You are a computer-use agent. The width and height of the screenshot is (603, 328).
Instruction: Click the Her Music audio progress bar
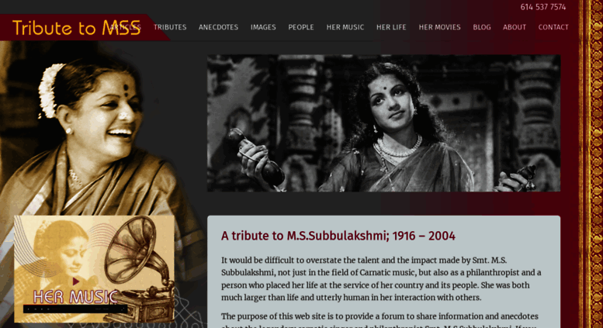point(75,309)
